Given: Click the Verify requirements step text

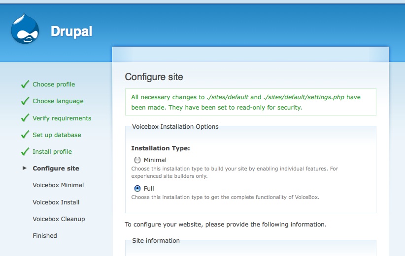Looking at the screenshot, I should tap(62, 118).
